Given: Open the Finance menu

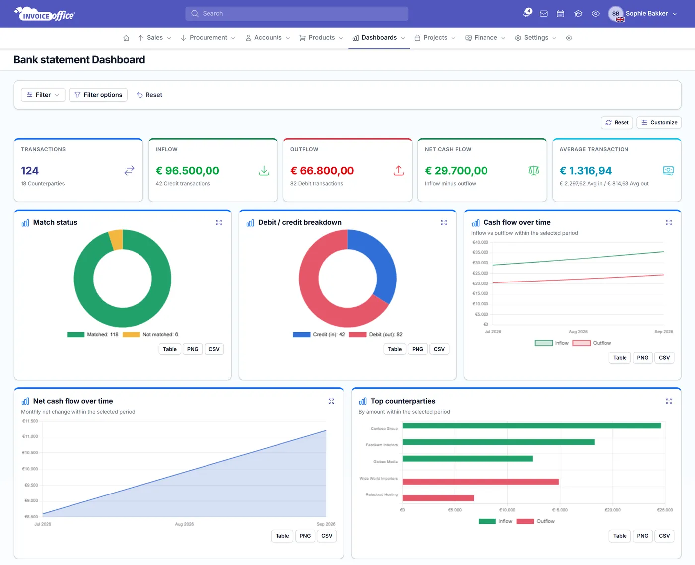Looking at the screenshot, I should pyautogui.click(x=486, y=38).
